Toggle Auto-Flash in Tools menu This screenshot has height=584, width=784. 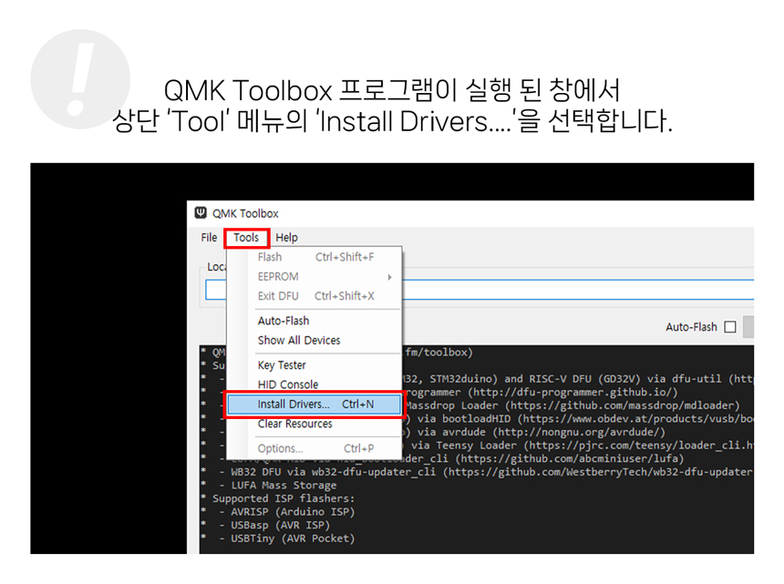pyautogui.click(x=314, y=321)
